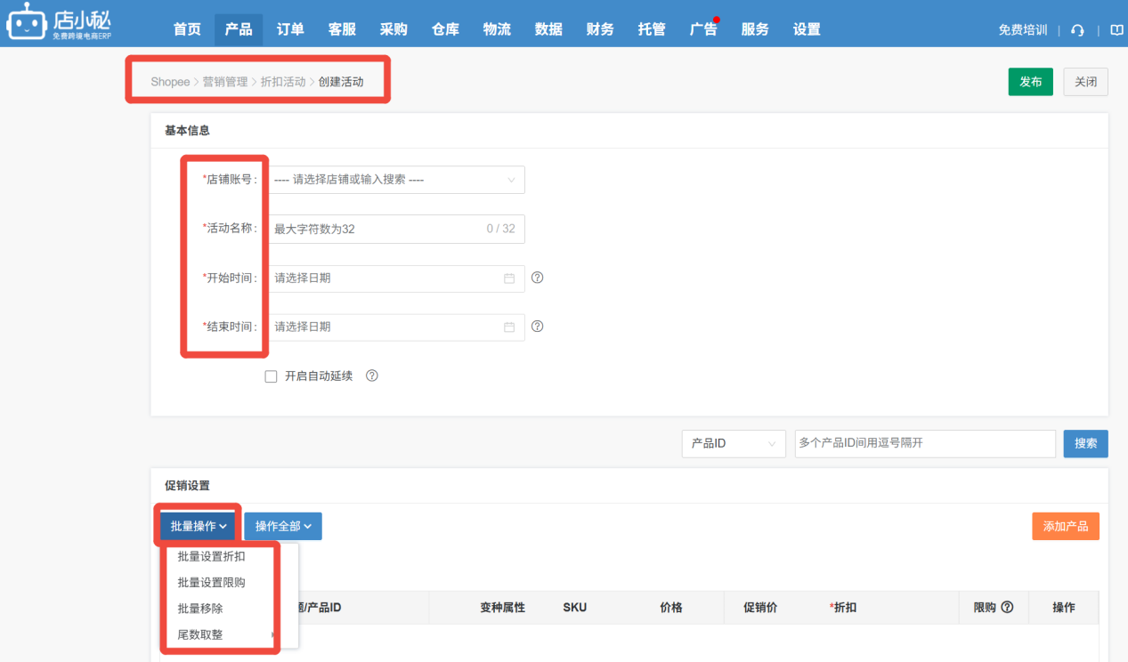Open the 店铺账号 store selector dropdown

click(x=396, y=180)
